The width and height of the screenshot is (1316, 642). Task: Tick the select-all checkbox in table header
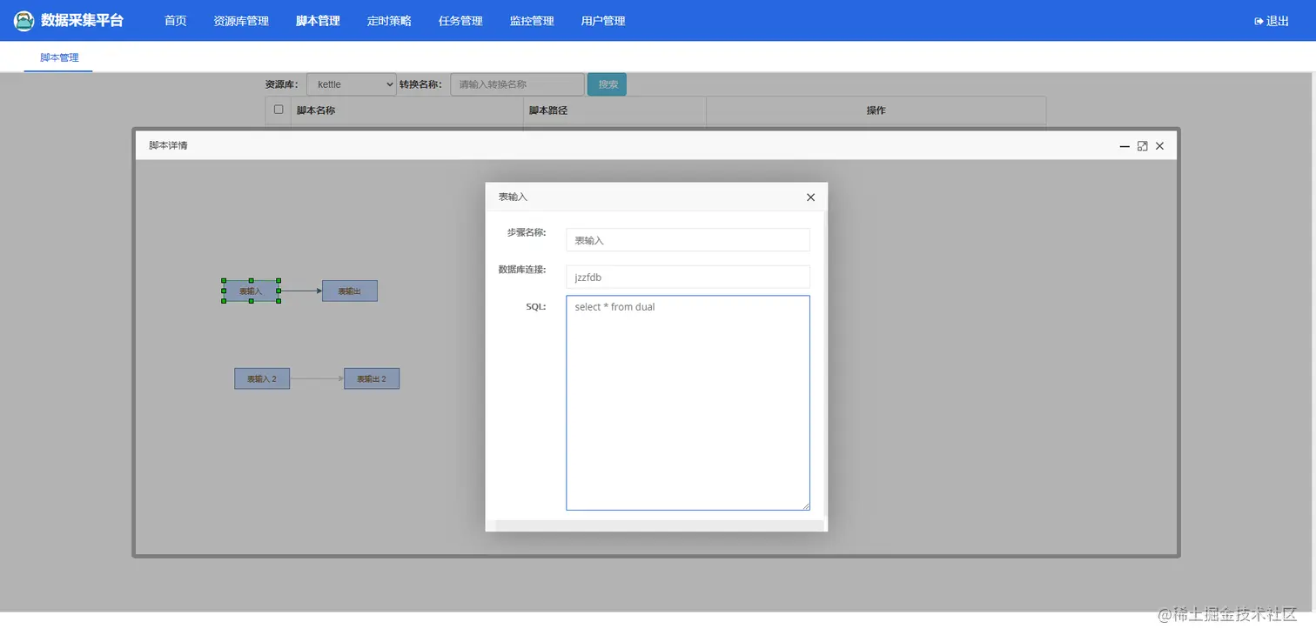pyautogui.click(x=279, y=110)
